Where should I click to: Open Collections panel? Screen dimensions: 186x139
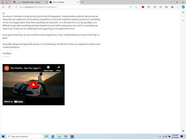pos(166,7)
